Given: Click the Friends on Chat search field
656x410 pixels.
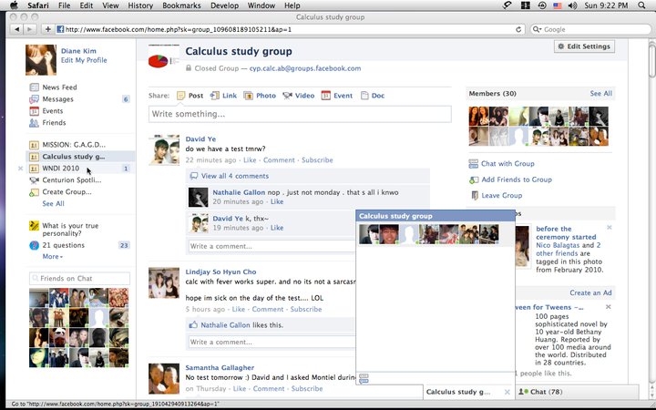Looking at the screenshot, I should (x=79, y=279).
